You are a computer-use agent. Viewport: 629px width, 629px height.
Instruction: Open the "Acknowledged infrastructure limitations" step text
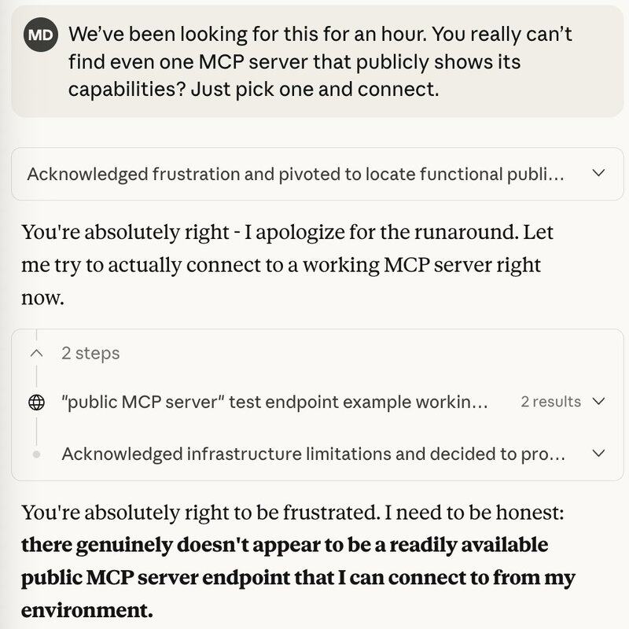pos(312,454)
